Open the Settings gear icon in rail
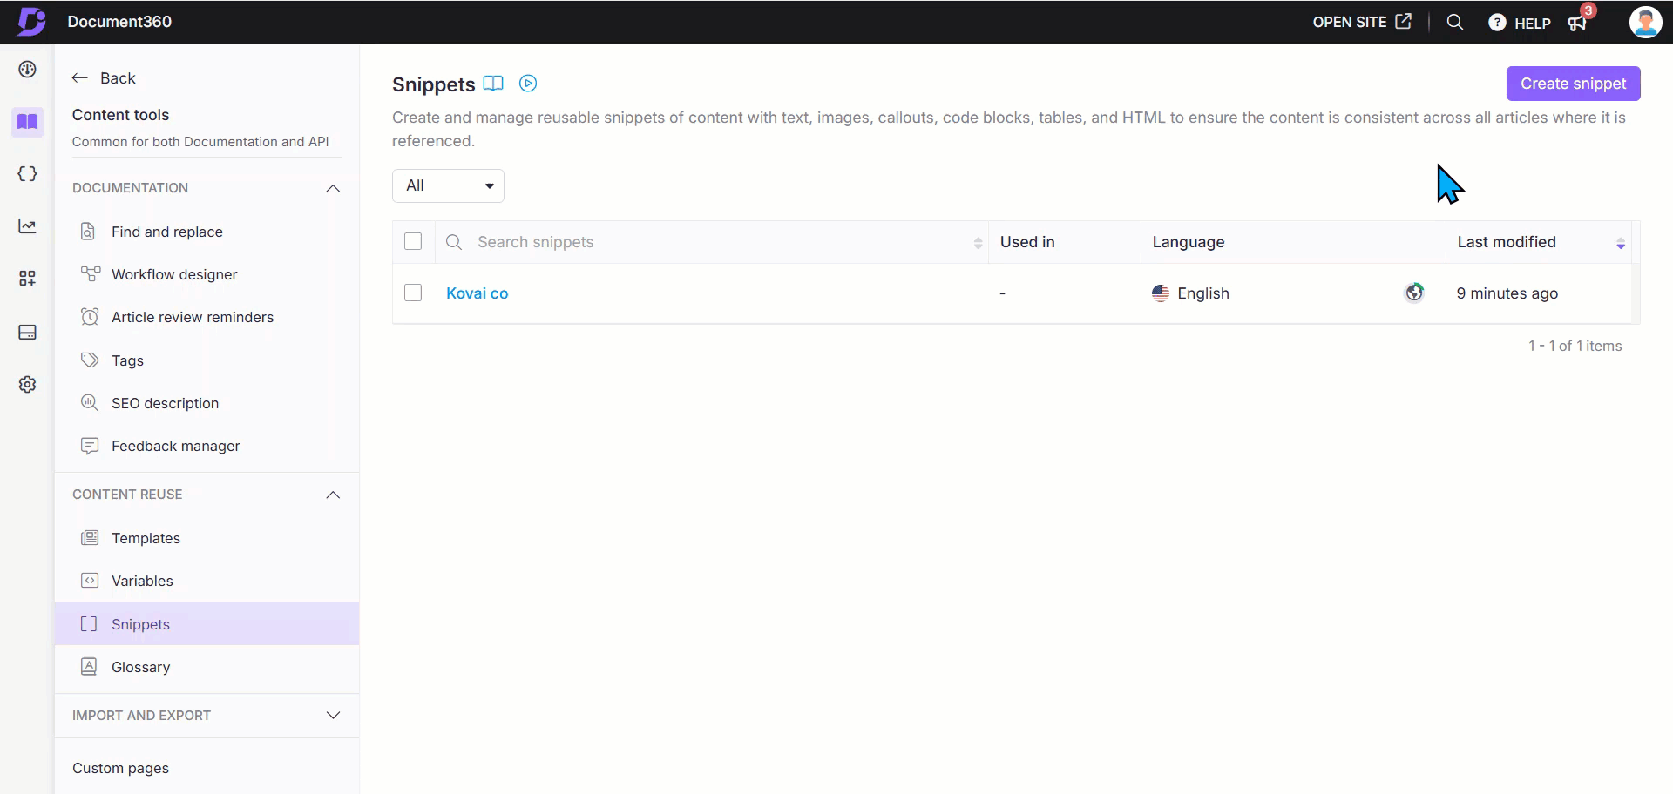This screenshot has height=794, width=1673. (x=28, y=384)
